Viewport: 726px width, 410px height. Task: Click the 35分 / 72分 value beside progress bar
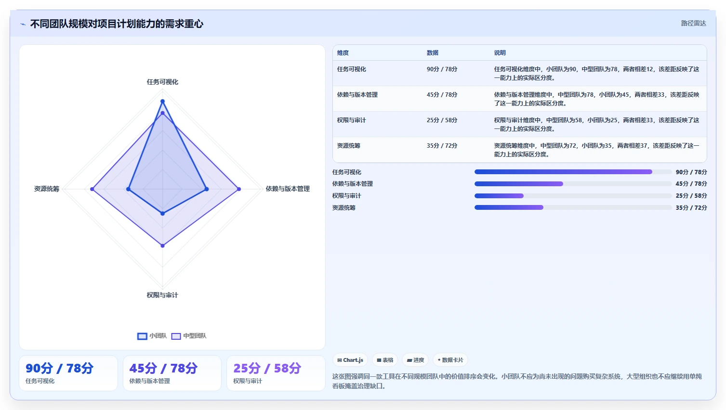click(691, 208)
